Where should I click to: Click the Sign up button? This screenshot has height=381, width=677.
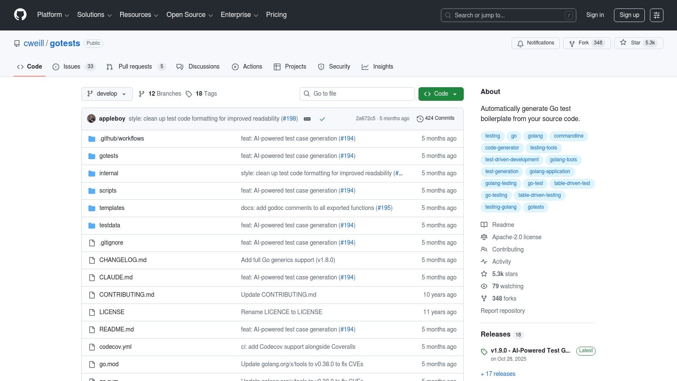click(x=629, y=15)
